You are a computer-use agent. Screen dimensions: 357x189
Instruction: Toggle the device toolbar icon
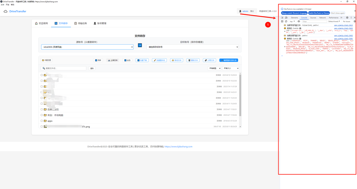click(x=286, y=18)
